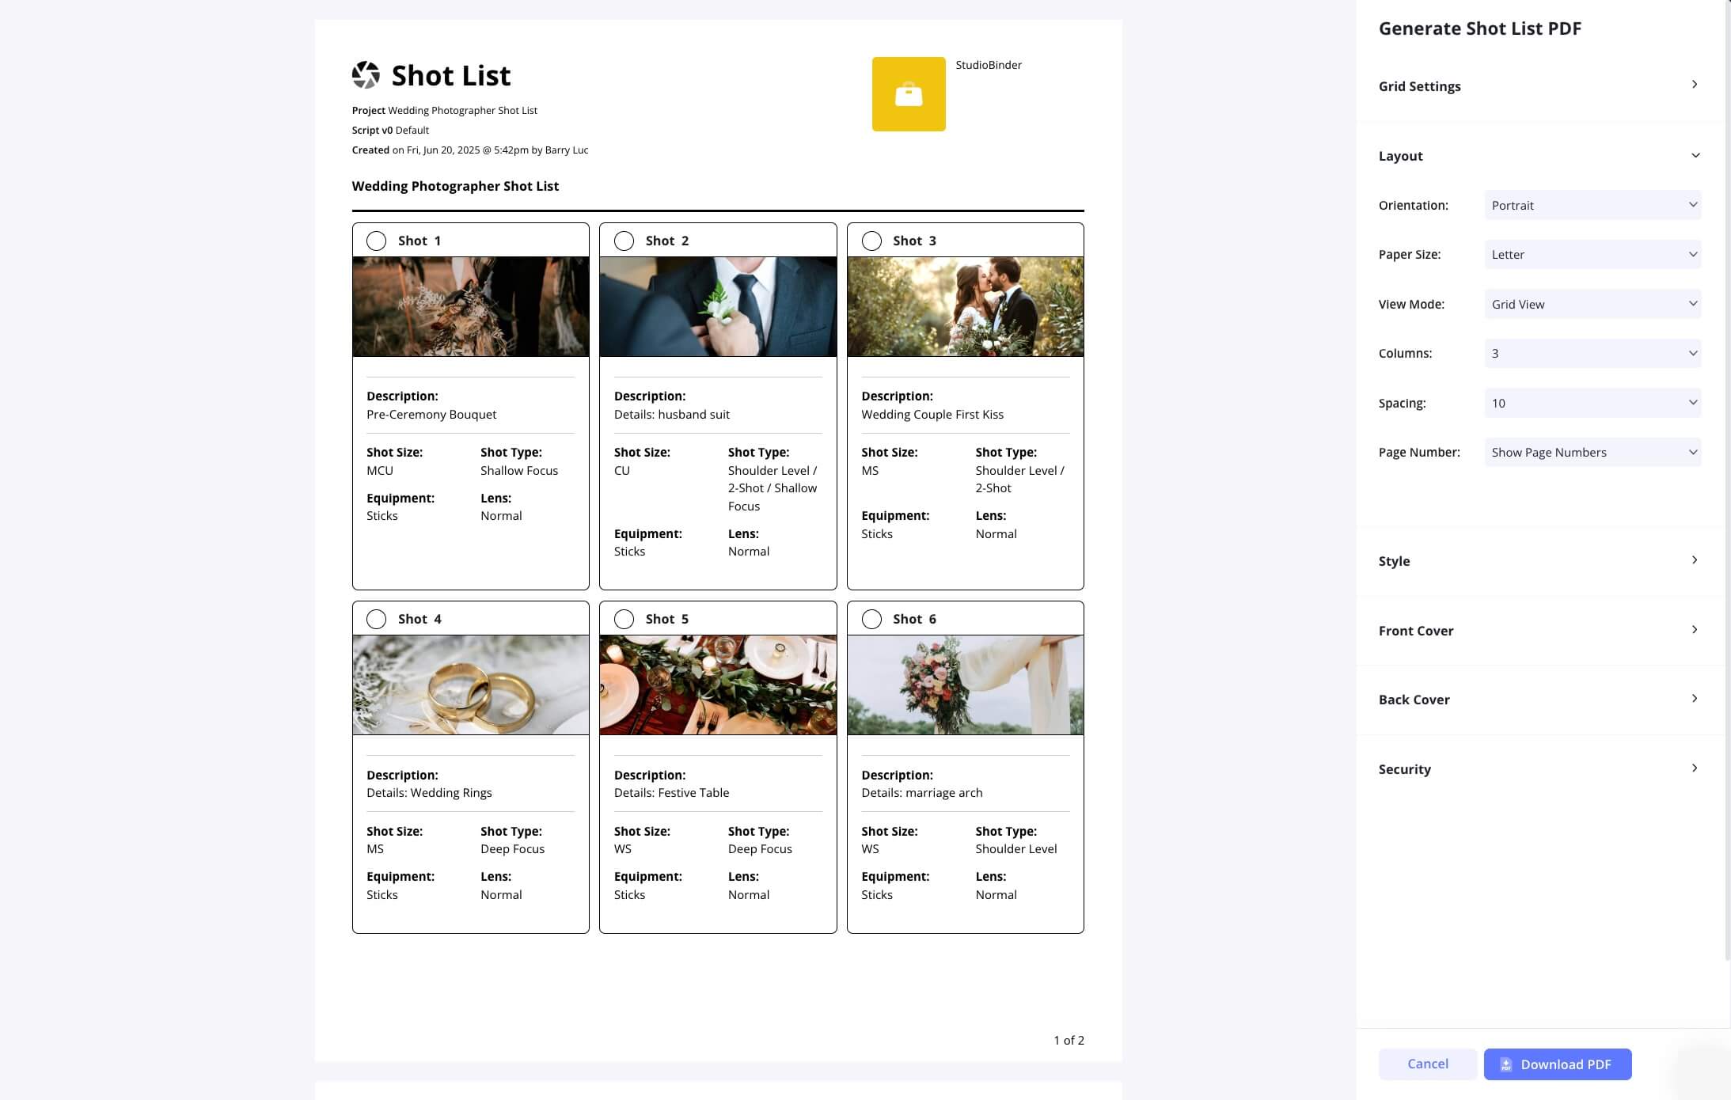Open the Columns dropdown set to 3

pos(1592,353)
